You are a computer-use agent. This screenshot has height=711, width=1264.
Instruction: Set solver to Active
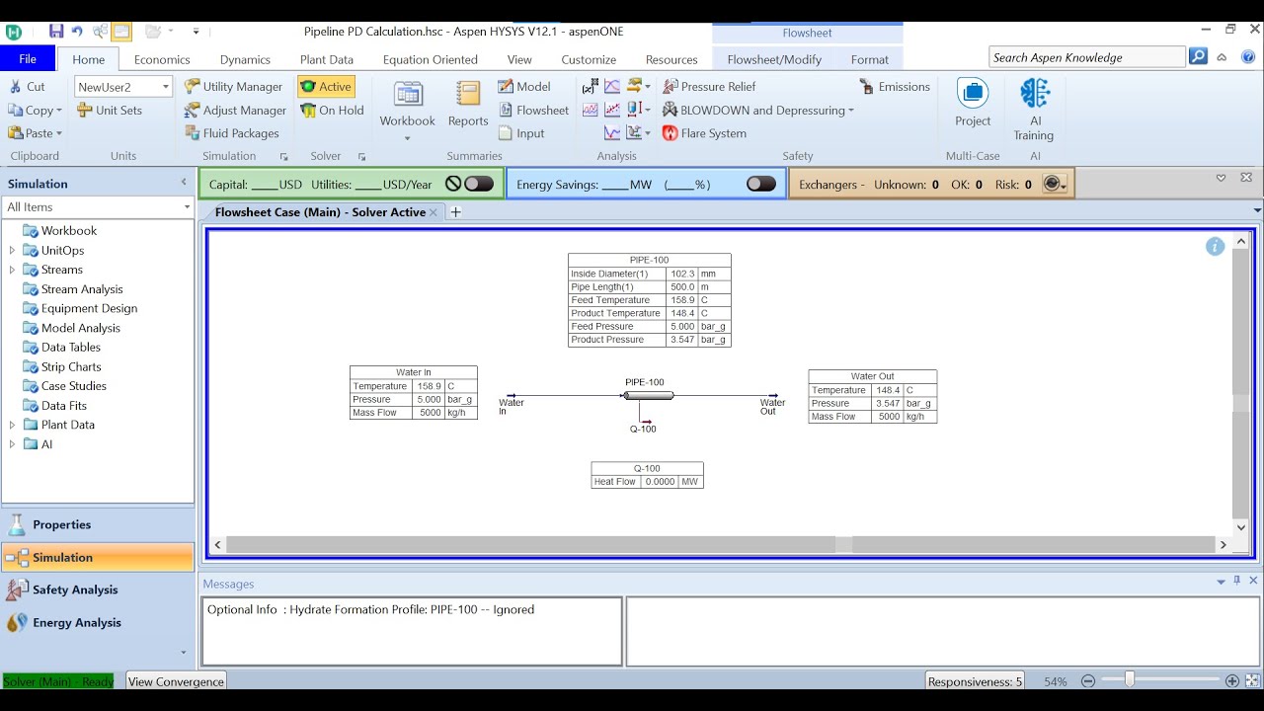(326, 87)
